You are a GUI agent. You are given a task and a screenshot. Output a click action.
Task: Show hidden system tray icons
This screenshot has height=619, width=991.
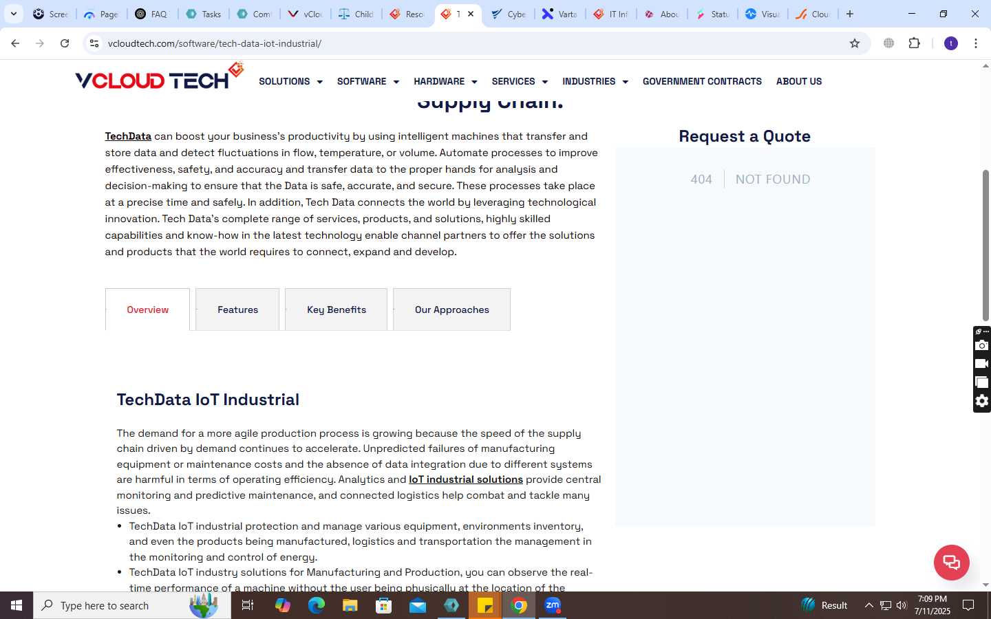click(x=869, y=605)
